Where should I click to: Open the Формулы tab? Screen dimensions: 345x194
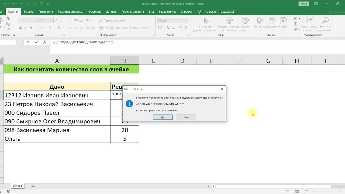point(95,12)
